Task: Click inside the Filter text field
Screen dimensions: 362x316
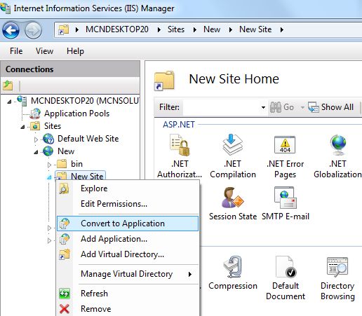Action: point(221,107)
